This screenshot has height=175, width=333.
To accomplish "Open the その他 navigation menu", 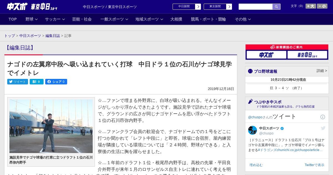I will coord(241,19).
